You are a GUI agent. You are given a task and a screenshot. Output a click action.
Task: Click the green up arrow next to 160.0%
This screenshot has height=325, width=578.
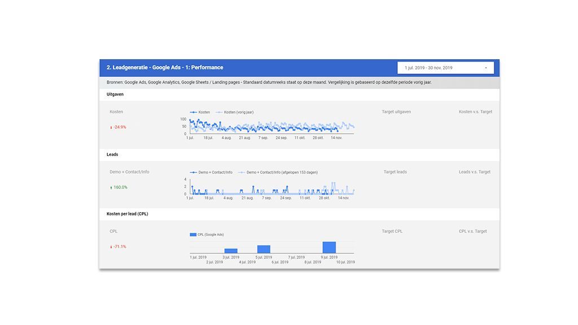pos(111,187)
